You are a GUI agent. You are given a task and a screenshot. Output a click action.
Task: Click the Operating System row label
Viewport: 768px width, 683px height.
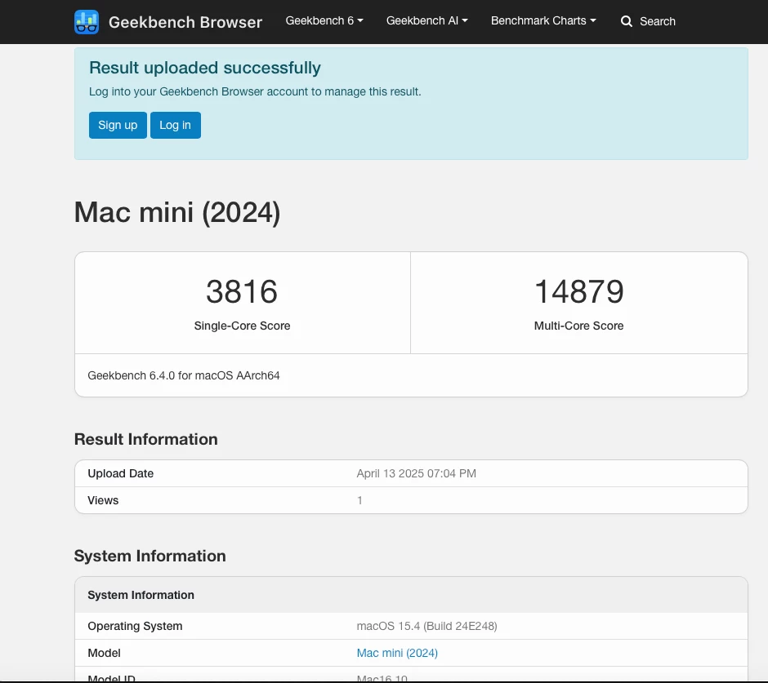pos(135,626)
